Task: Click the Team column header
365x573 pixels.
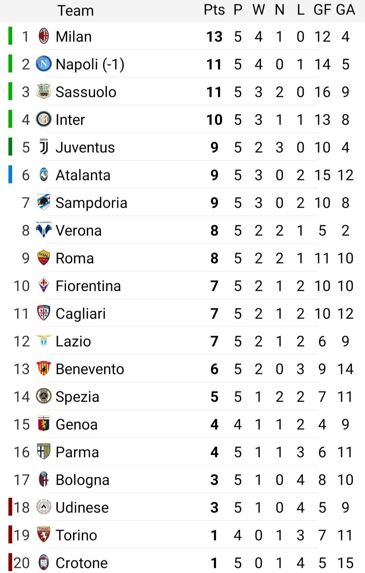Action: (76, 10)
